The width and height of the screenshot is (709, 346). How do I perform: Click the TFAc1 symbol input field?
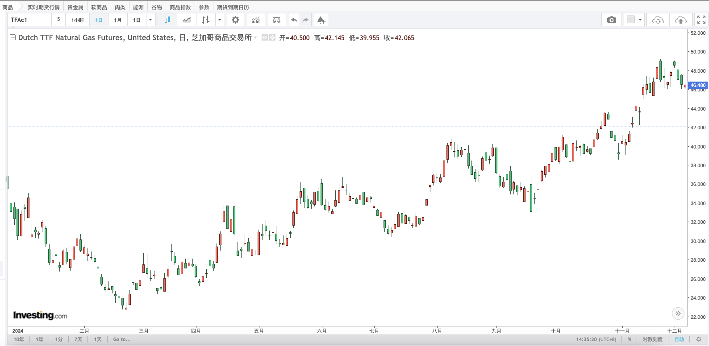coord(29,20)
